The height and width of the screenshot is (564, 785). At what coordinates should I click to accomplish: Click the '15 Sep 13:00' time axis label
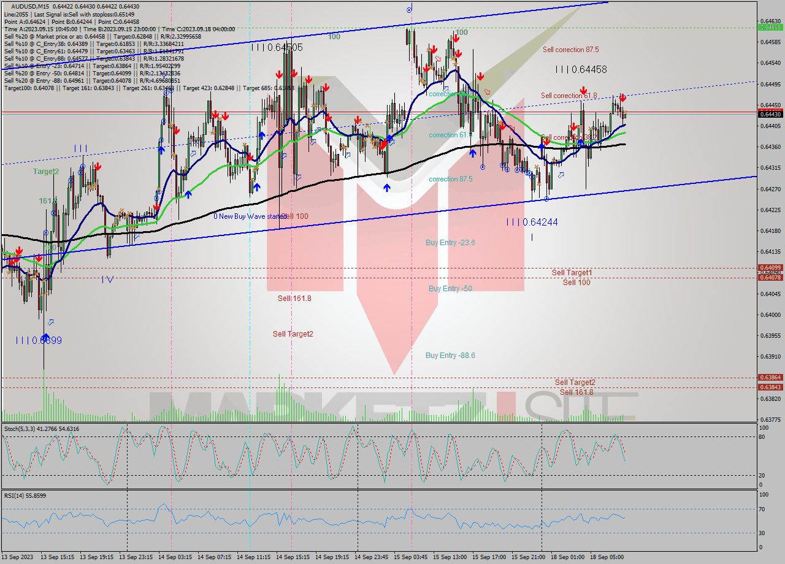tap(450, 557)
